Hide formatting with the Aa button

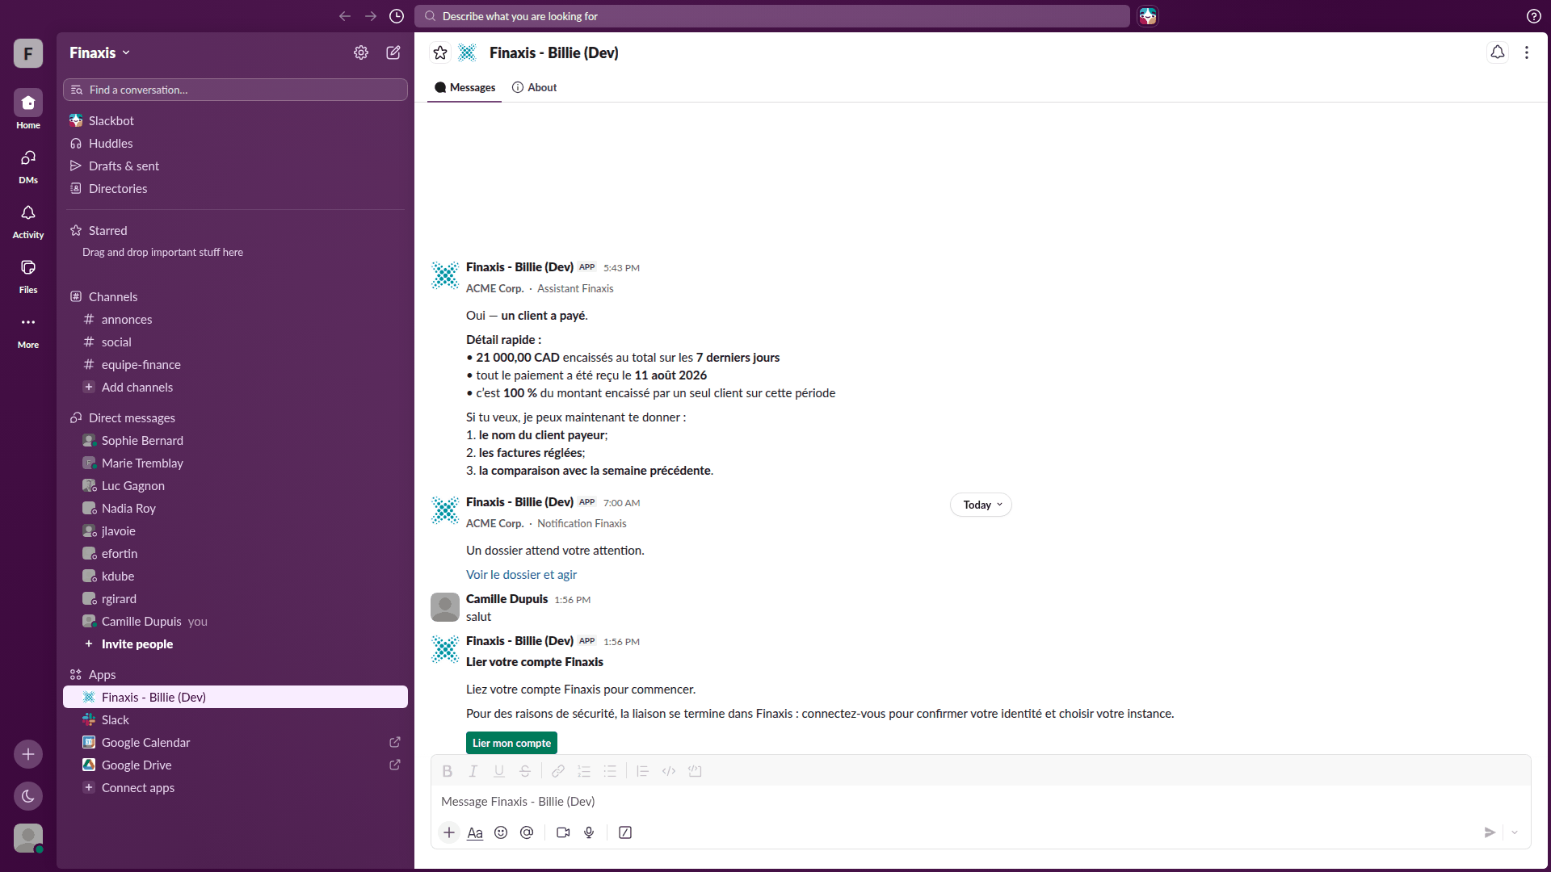point(475,832)
